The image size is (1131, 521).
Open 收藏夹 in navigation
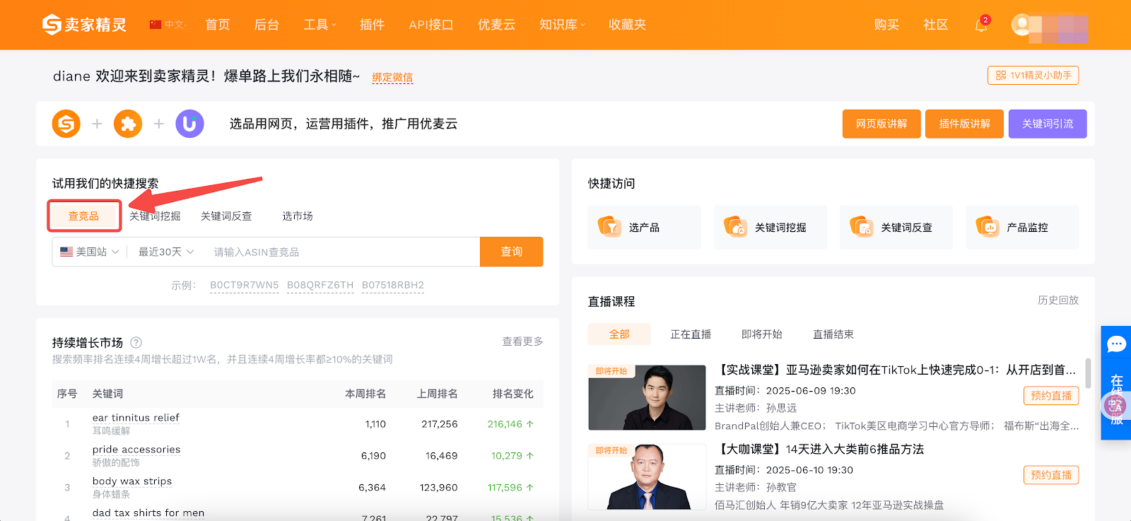point(627,25)
